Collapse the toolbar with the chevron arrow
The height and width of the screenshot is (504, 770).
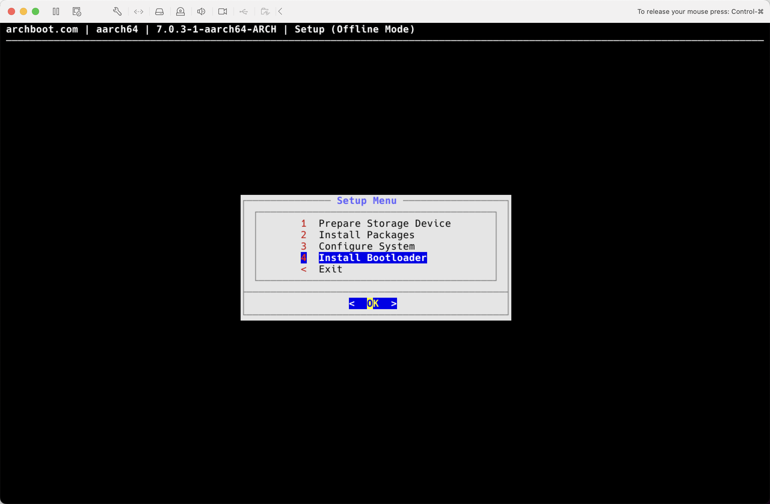pyautogui.click(x=281, y=12)
